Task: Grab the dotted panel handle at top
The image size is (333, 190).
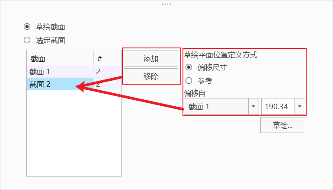Action: pyautogui.click(x=166, y=4)
